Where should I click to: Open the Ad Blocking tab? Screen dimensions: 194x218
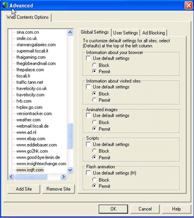click(x=153, y=33)
